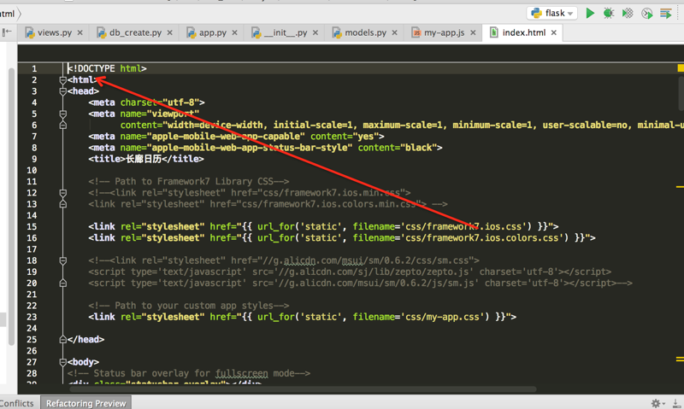
Task: Close the models.py tab
Action: click(394, 32)
